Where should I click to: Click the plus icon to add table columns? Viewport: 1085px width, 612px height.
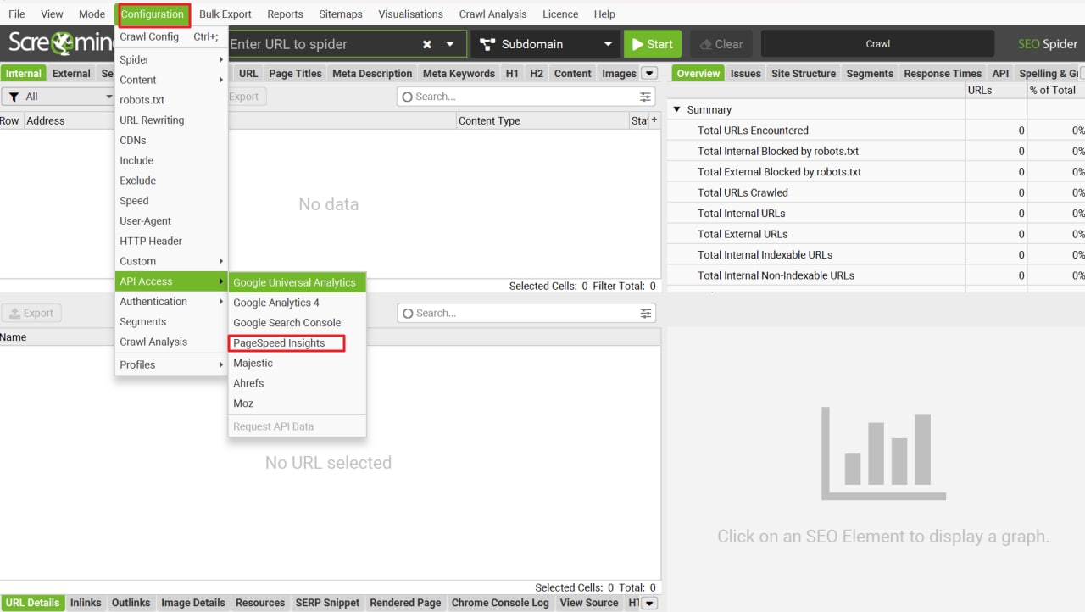point(654,120)
